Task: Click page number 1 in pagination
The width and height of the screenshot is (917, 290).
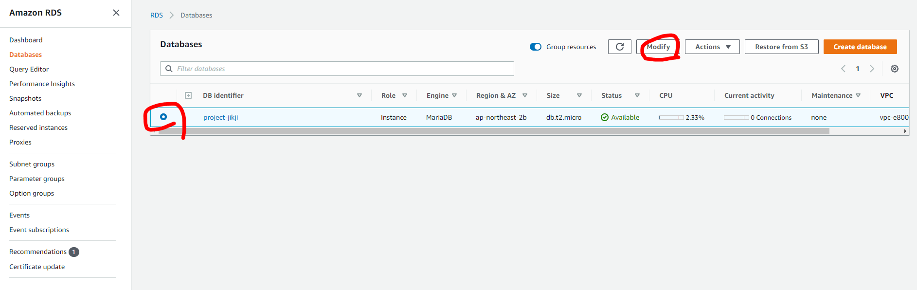Action: (858, 69)
